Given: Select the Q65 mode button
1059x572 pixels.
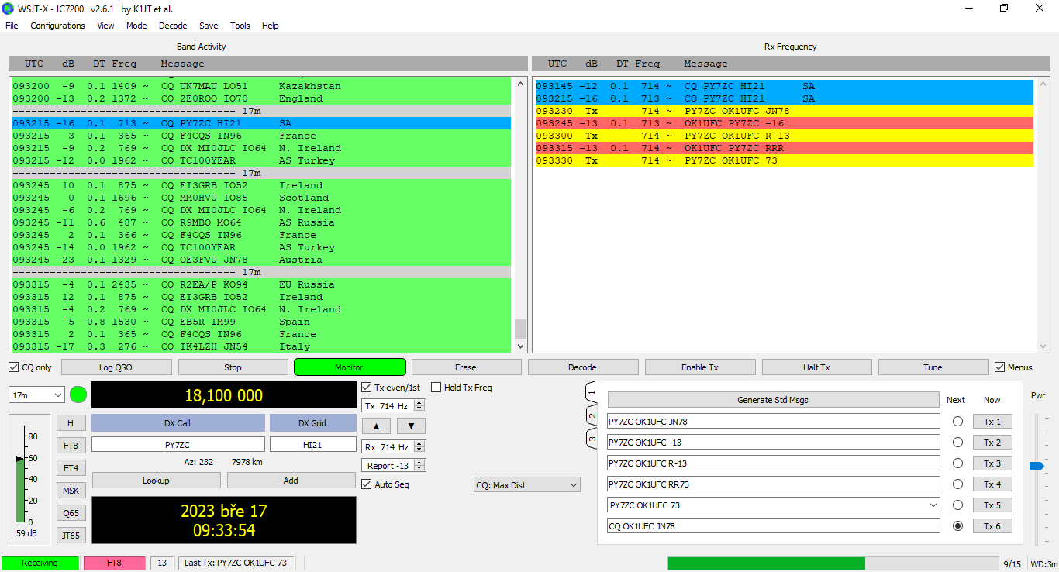Looking at the screenshot, I should 71,513.
